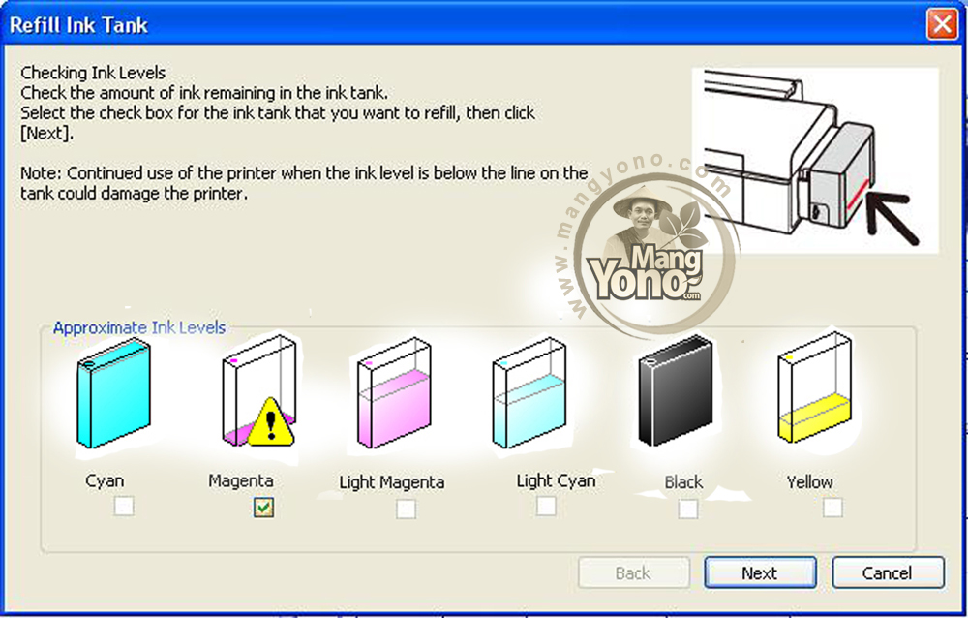Click the Light Cyan ink tank icon

(x=529, y=392)
